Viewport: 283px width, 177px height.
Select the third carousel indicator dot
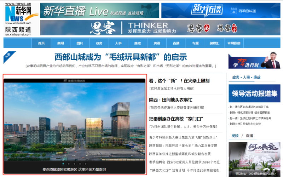[x=74, y=164]
